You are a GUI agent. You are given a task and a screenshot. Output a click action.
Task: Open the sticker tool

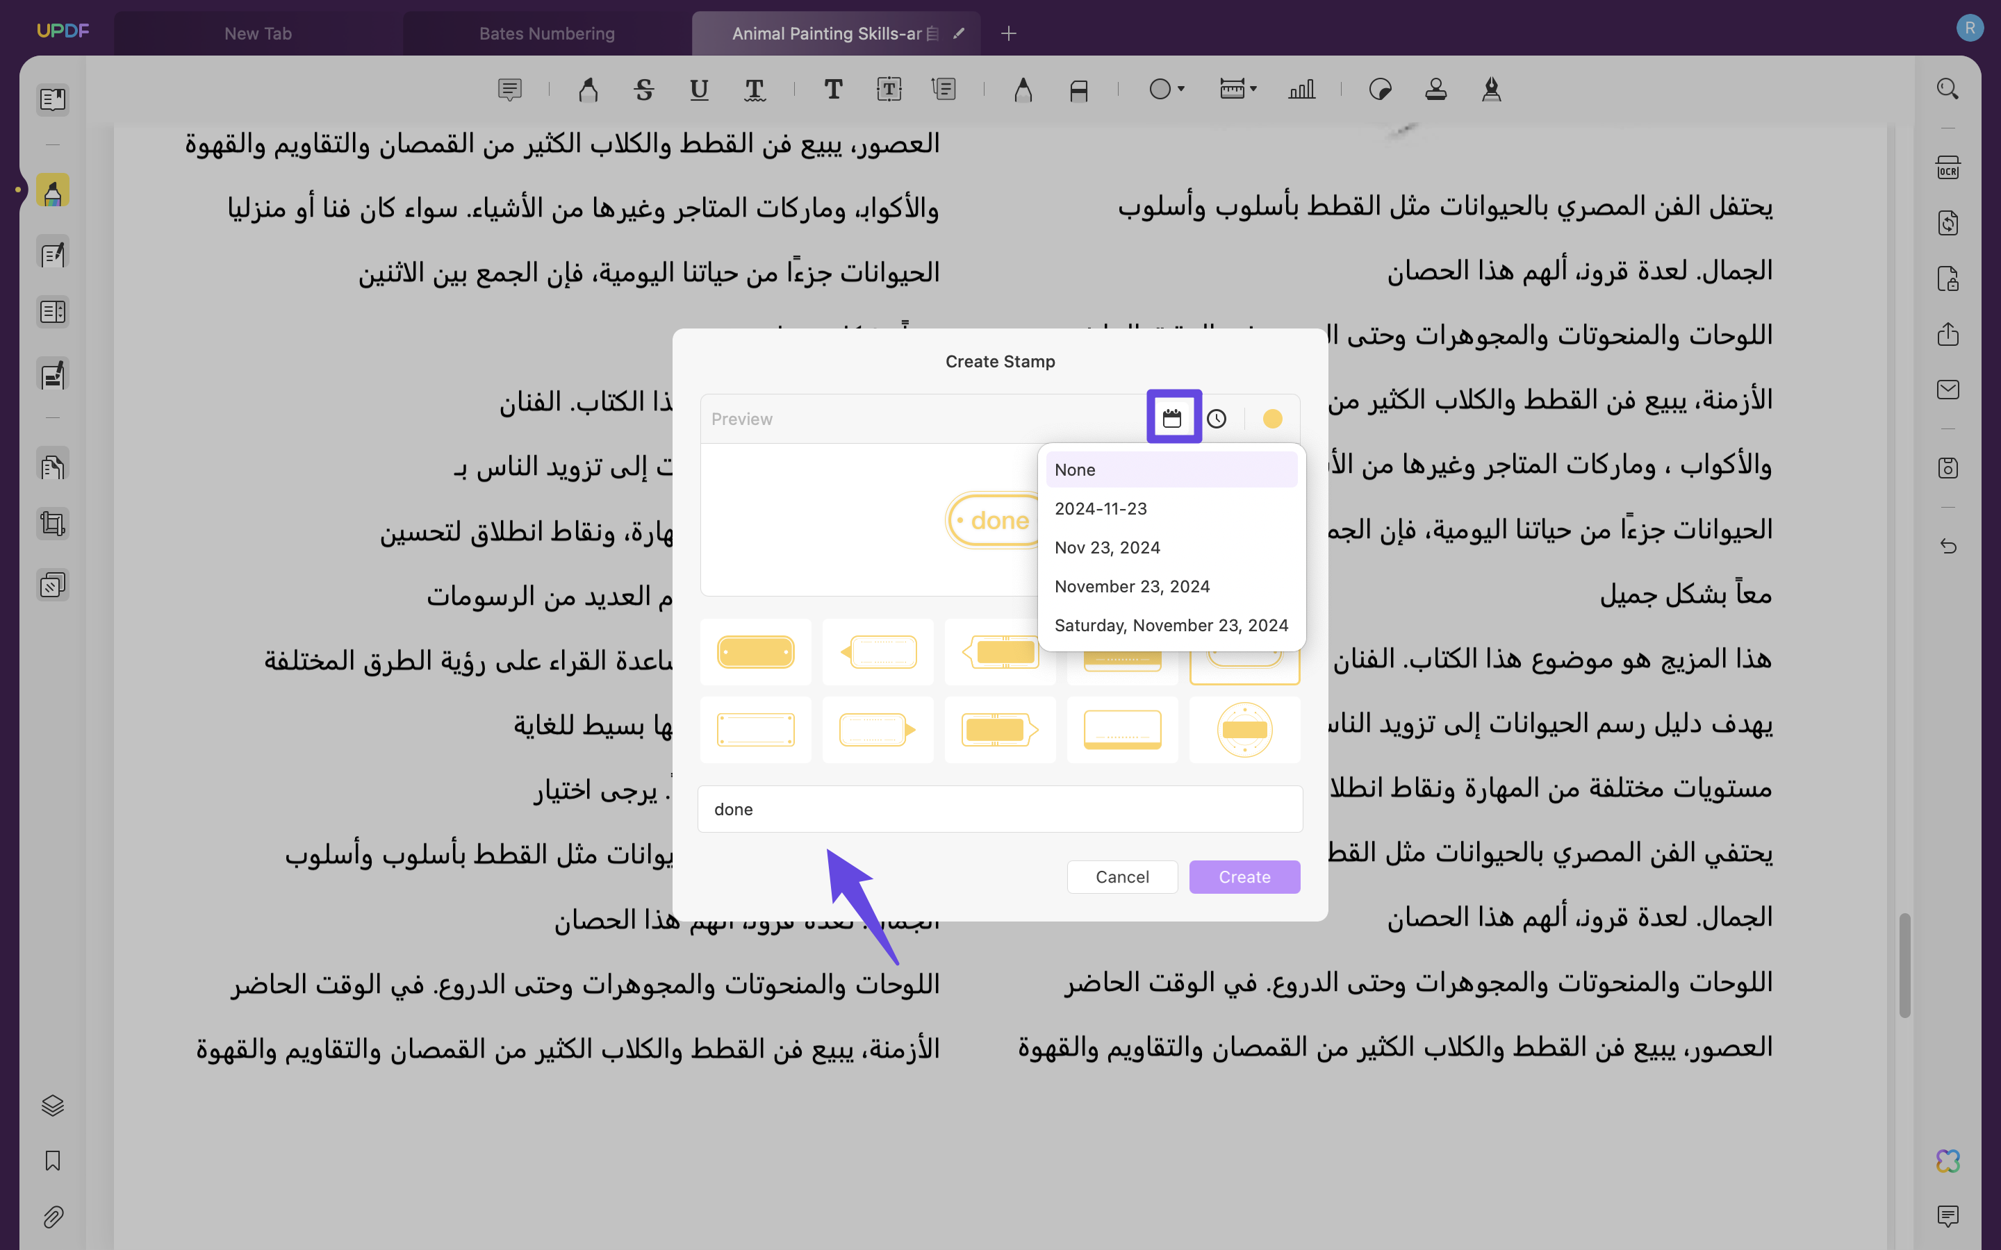1380,90
